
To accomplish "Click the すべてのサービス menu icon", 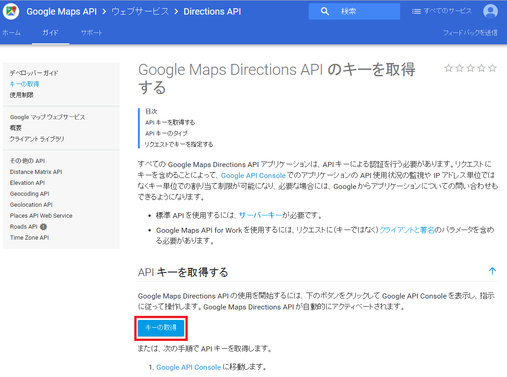I will point(416,11).
